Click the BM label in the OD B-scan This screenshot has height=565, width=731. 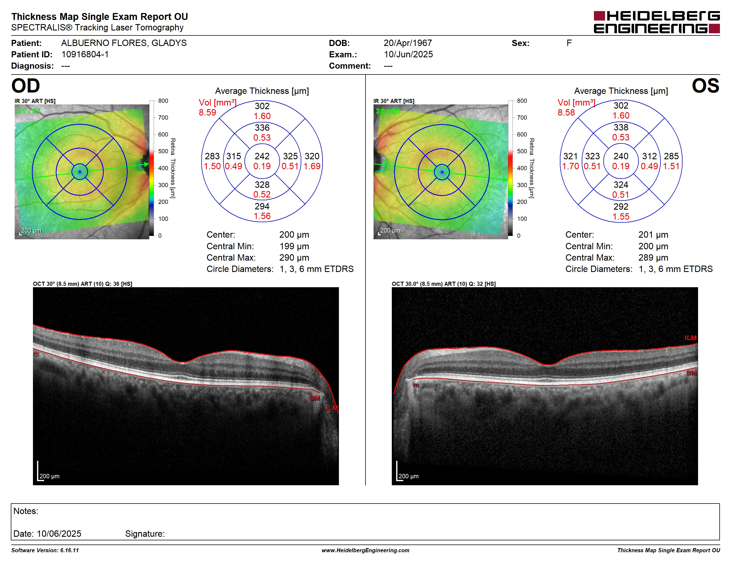(315, 398)
